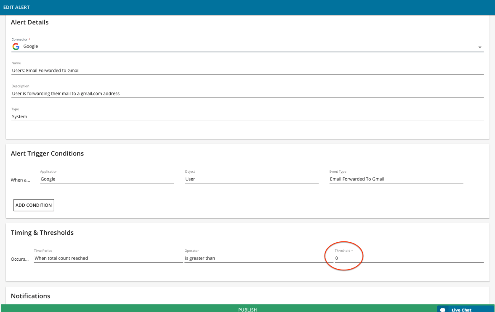Click the green PUBLISH button

[247, 309]
